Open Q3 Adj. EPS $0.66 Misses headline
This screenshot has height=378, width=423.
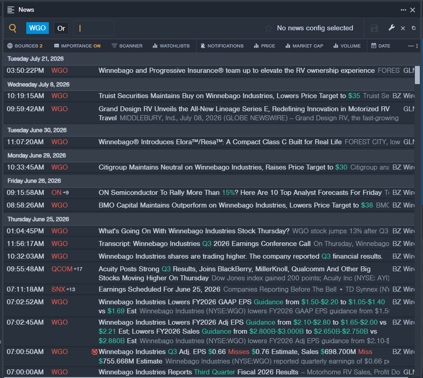tap(235, 356)
